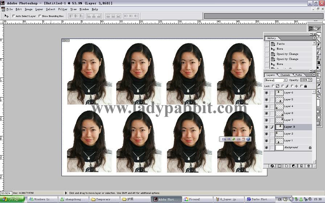Toggle Layer 1 visibility eye
The image size is (325, 203).
click(267, 141)
